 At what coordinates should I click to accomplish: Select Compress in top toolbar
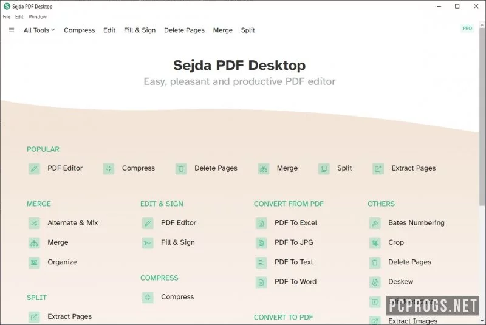click(80, 30)
